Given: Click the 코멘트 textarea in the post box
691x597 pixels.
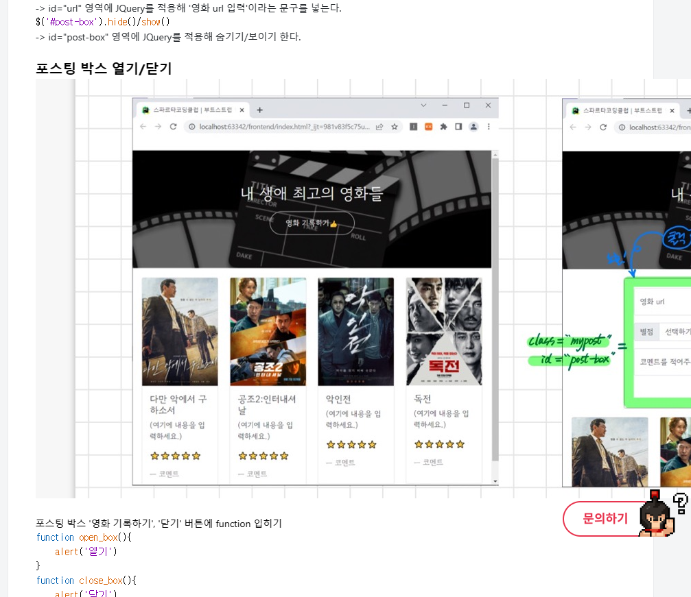Looking at the screenshot, I should click(x=662, y=361).
